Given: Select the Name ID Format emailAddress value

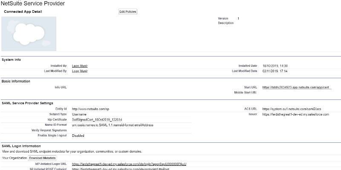Looking at the screenshot, I should [x=113, y=125].
